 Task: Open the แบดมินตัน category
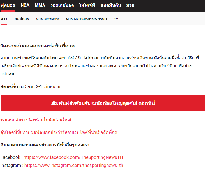(111, 5)
